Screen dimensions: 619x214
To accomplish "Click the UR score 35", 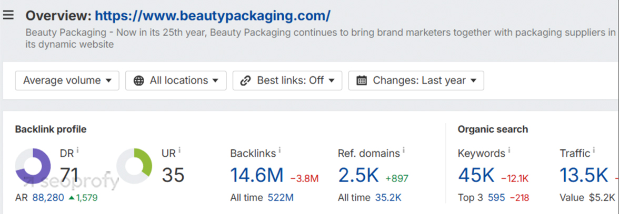I will [x=173, y=175].
